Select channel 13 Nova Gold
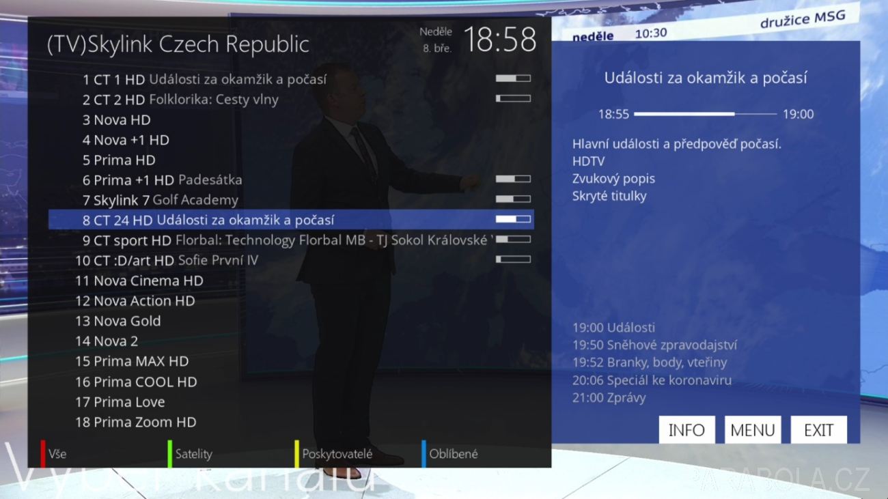Image resolution: width=888 pixels, height=499 pixels. click(291, 321)
